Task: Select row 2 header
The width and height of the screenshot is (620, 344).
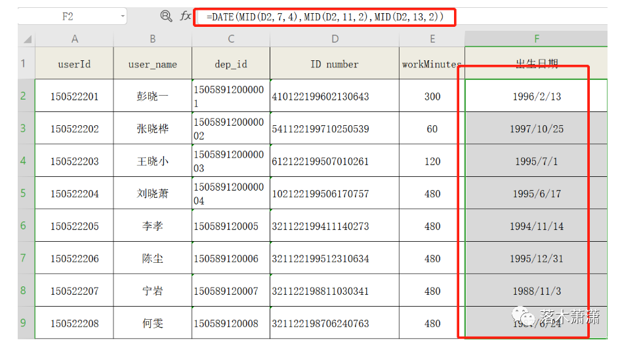Action: click(26, 96)
